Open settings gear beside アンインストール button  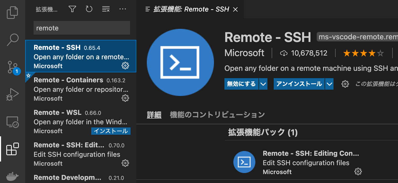point(345,84)
